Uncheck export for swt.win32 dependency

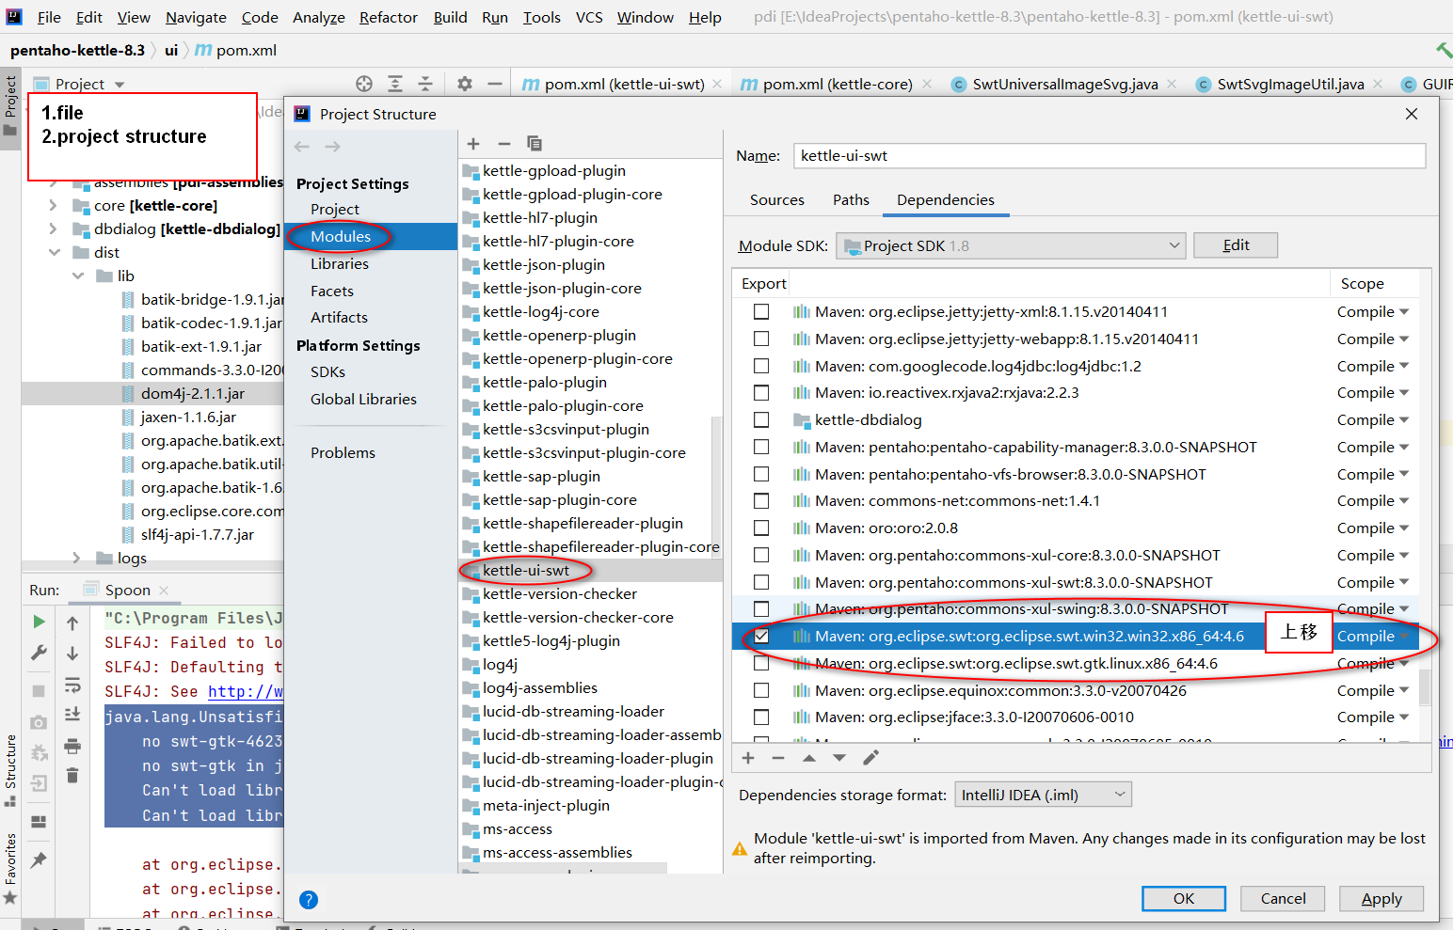coord(761,637)
